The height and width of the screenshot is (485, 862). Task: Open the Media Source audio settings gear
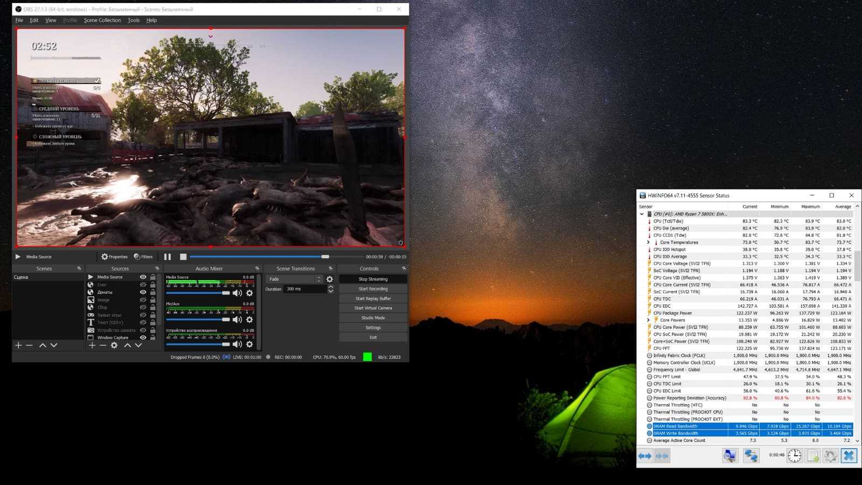click(249, 293)
